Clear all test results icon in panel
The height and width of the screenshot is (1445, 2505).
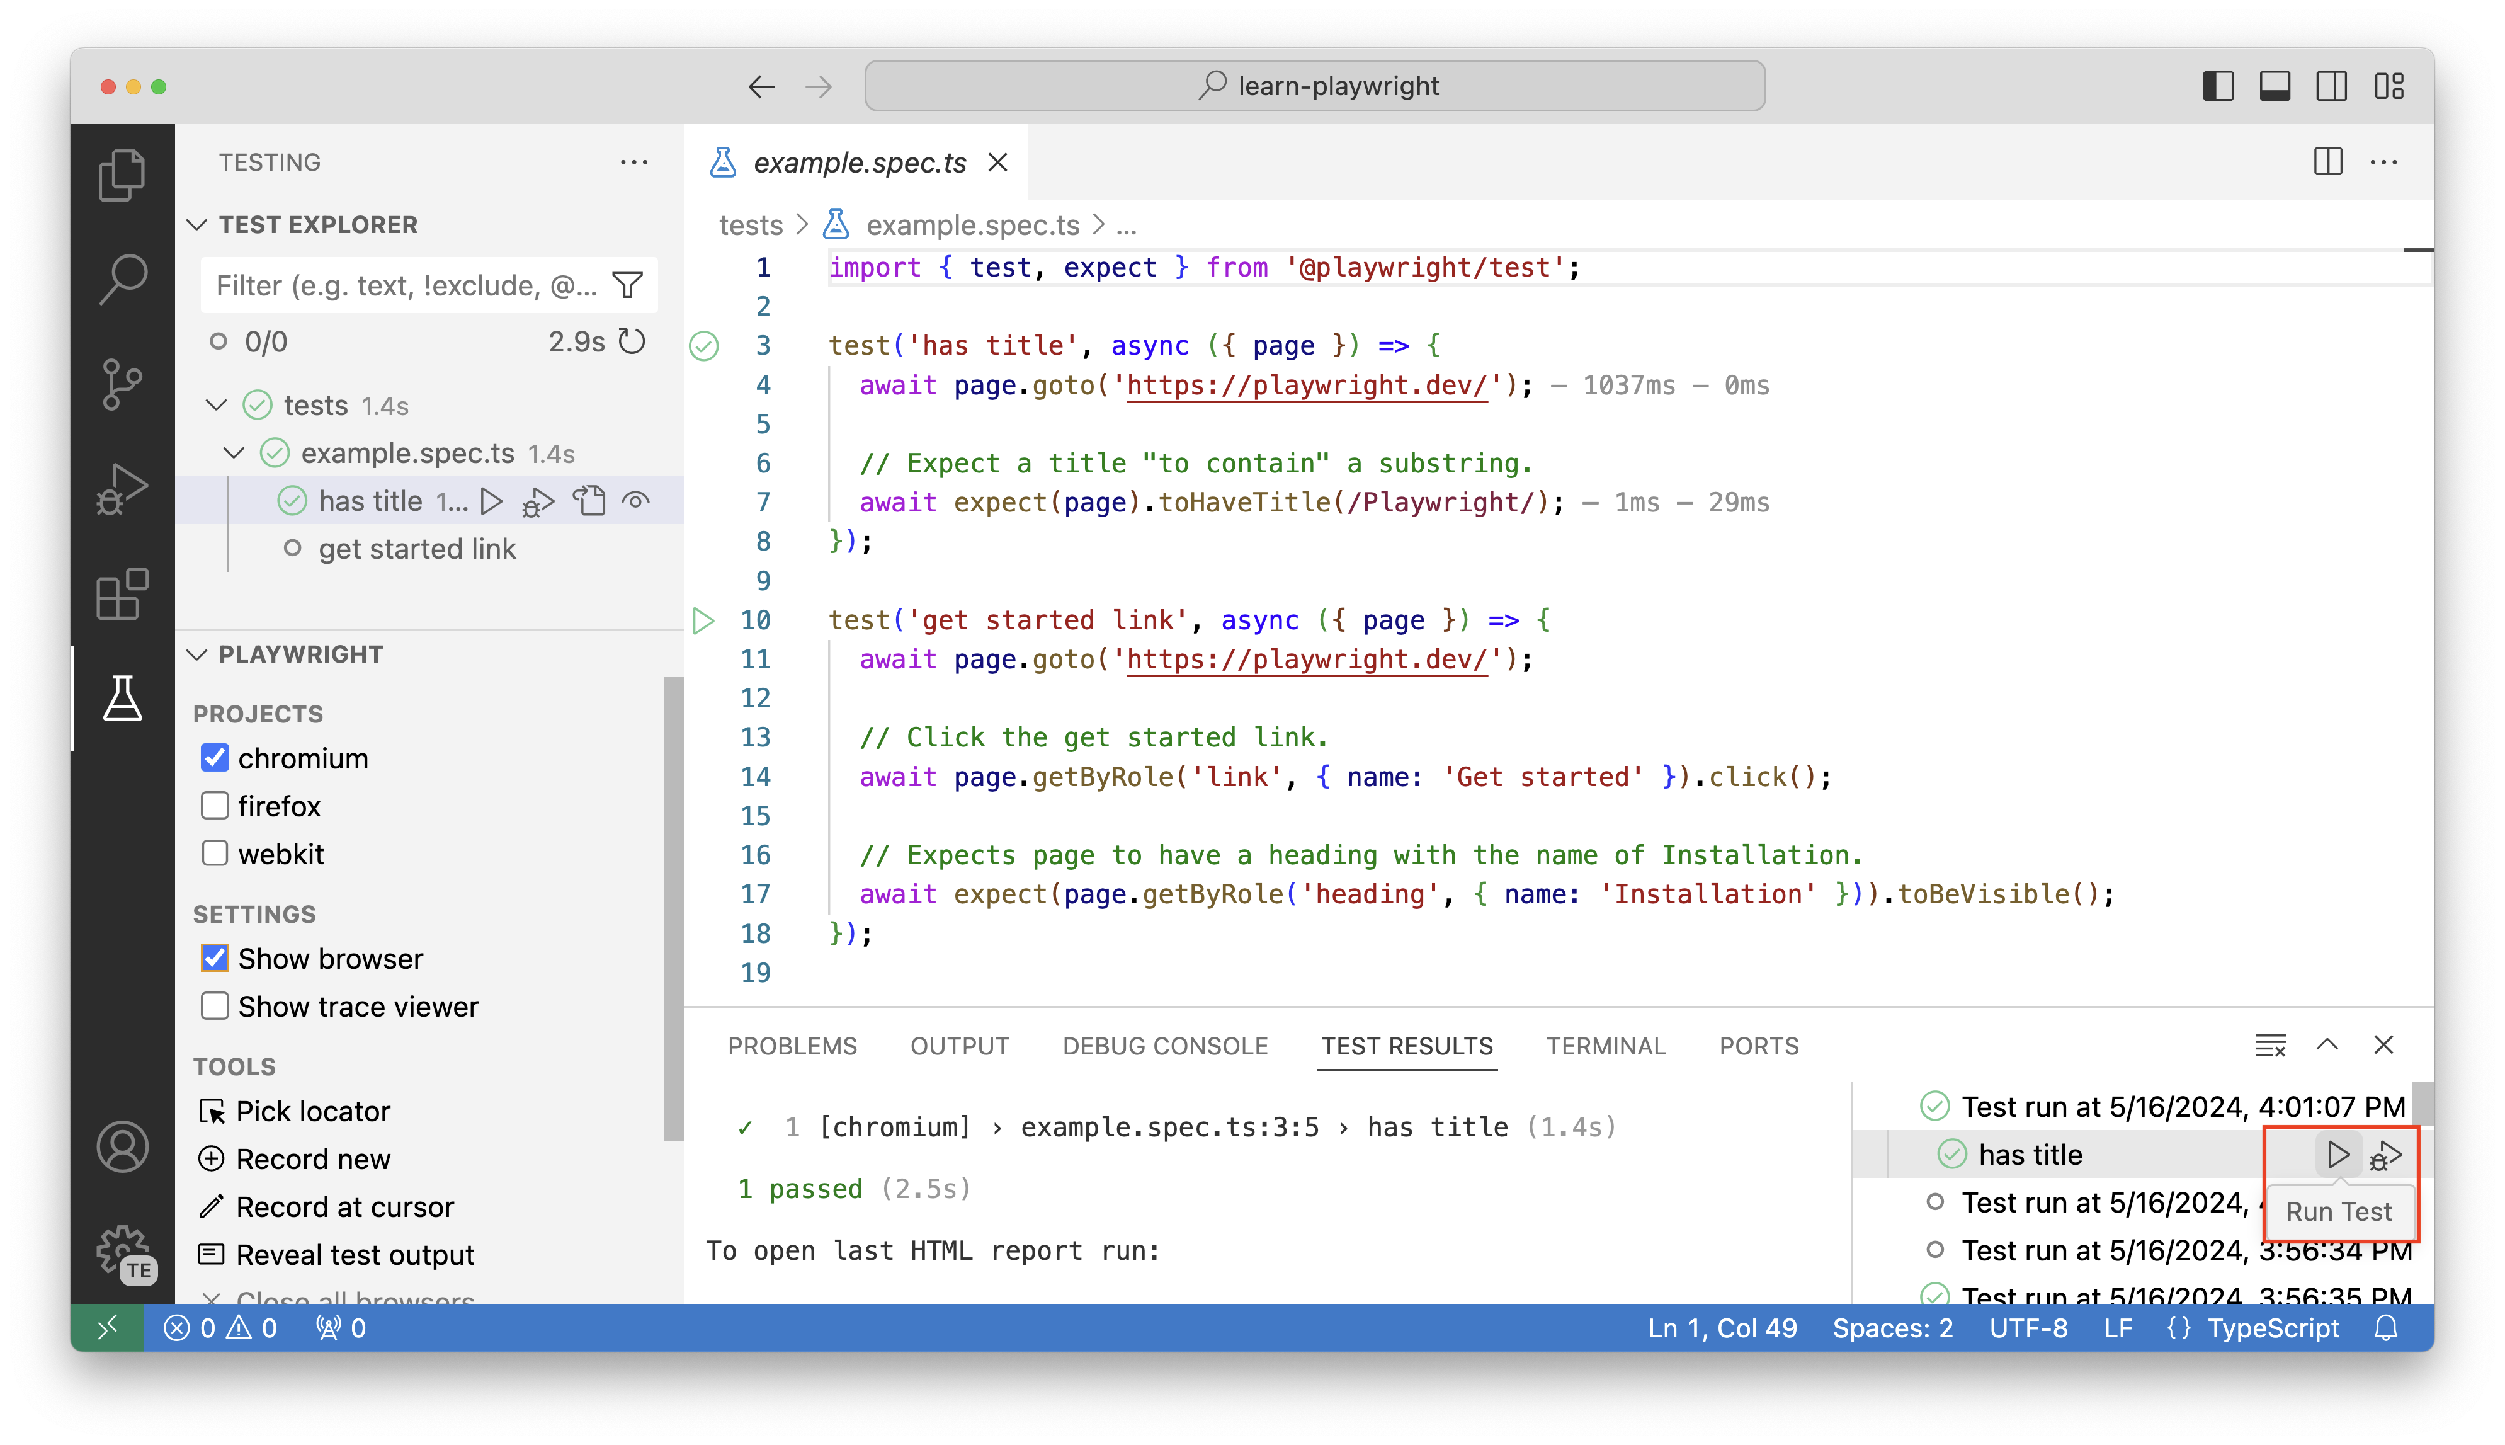2270,1045
